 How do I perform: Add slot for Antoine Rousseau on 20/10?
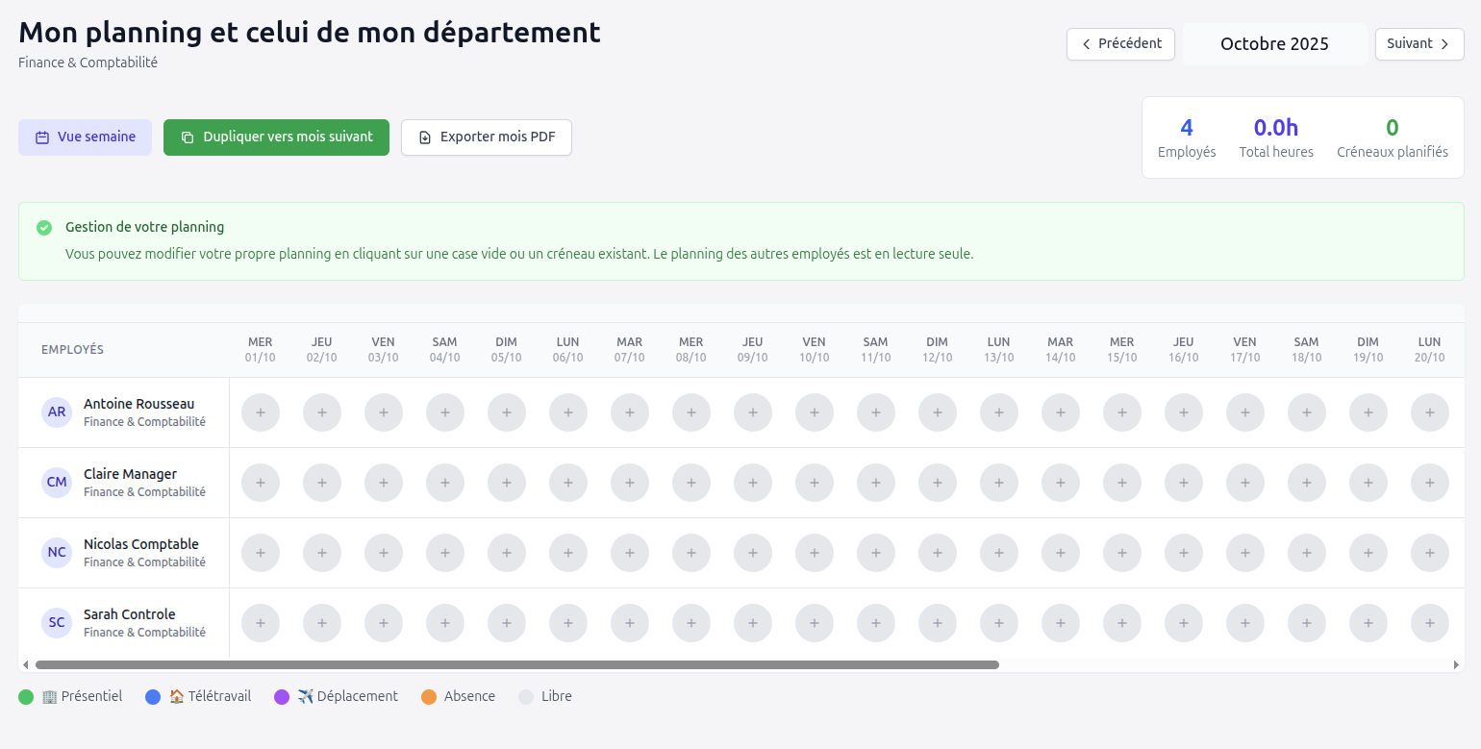click(x=1430, y=412)
